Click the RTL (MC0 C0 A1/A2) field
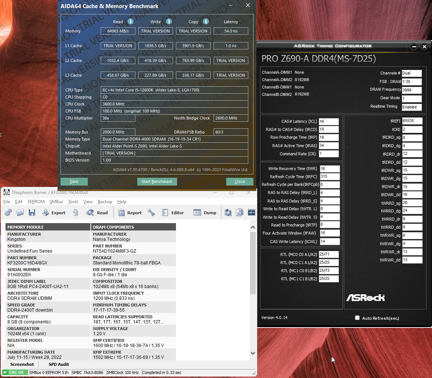 click(x=329, y=254)
